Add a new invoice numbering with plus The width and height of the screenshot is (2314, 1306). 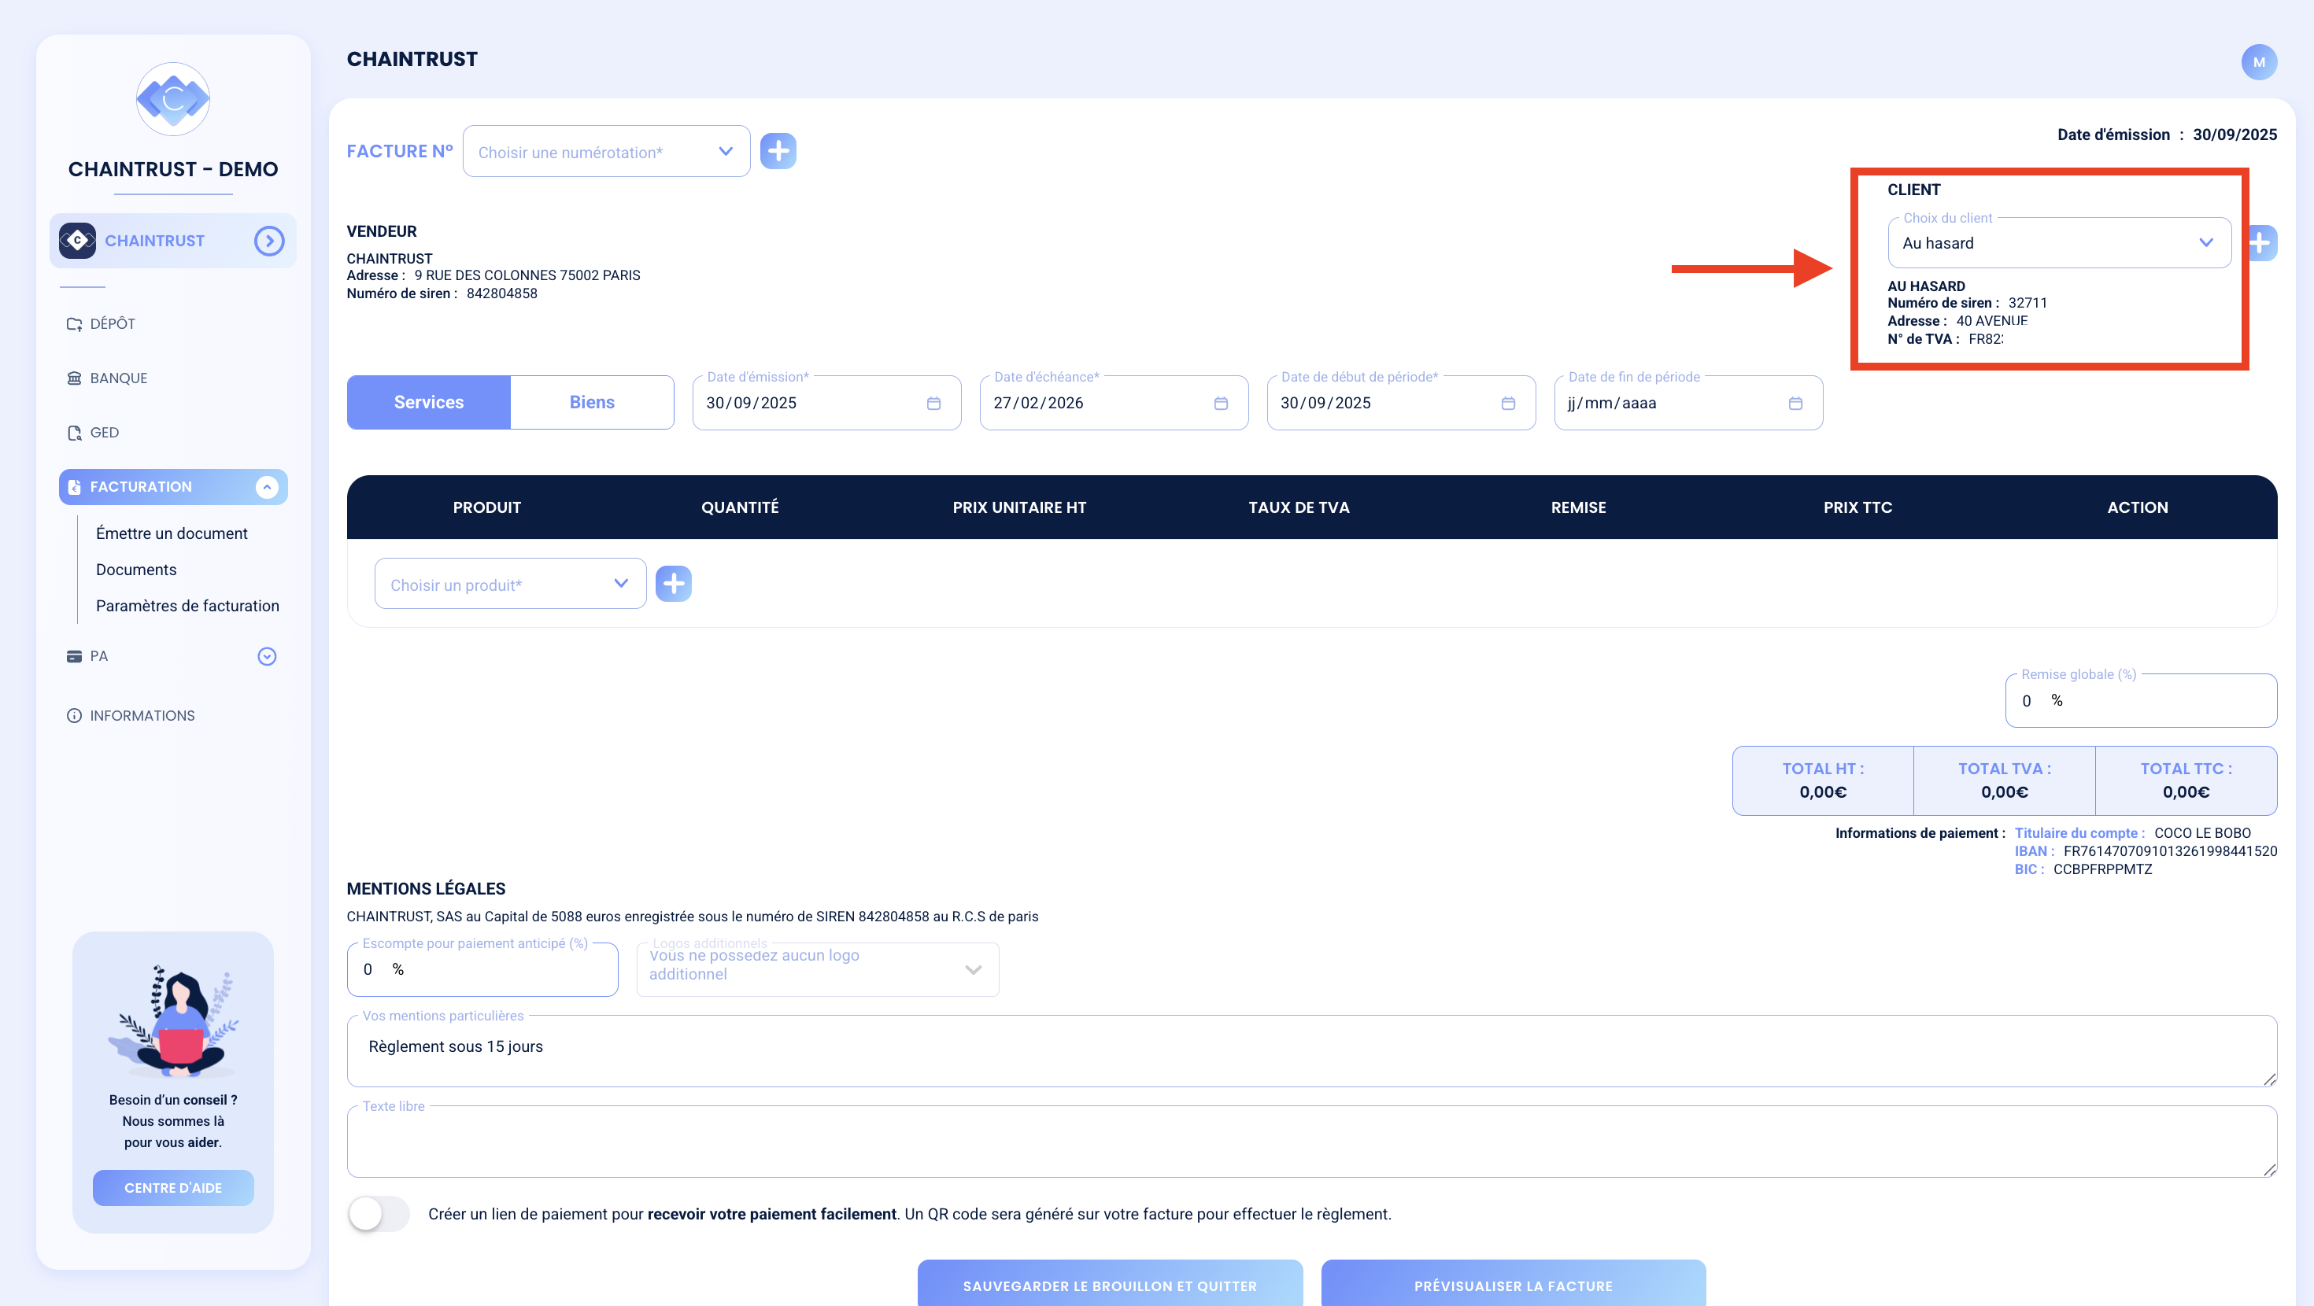click(x=778, y=151)
